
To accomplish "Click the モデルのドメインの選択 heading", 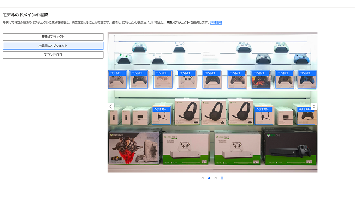I will pos(25,15).
